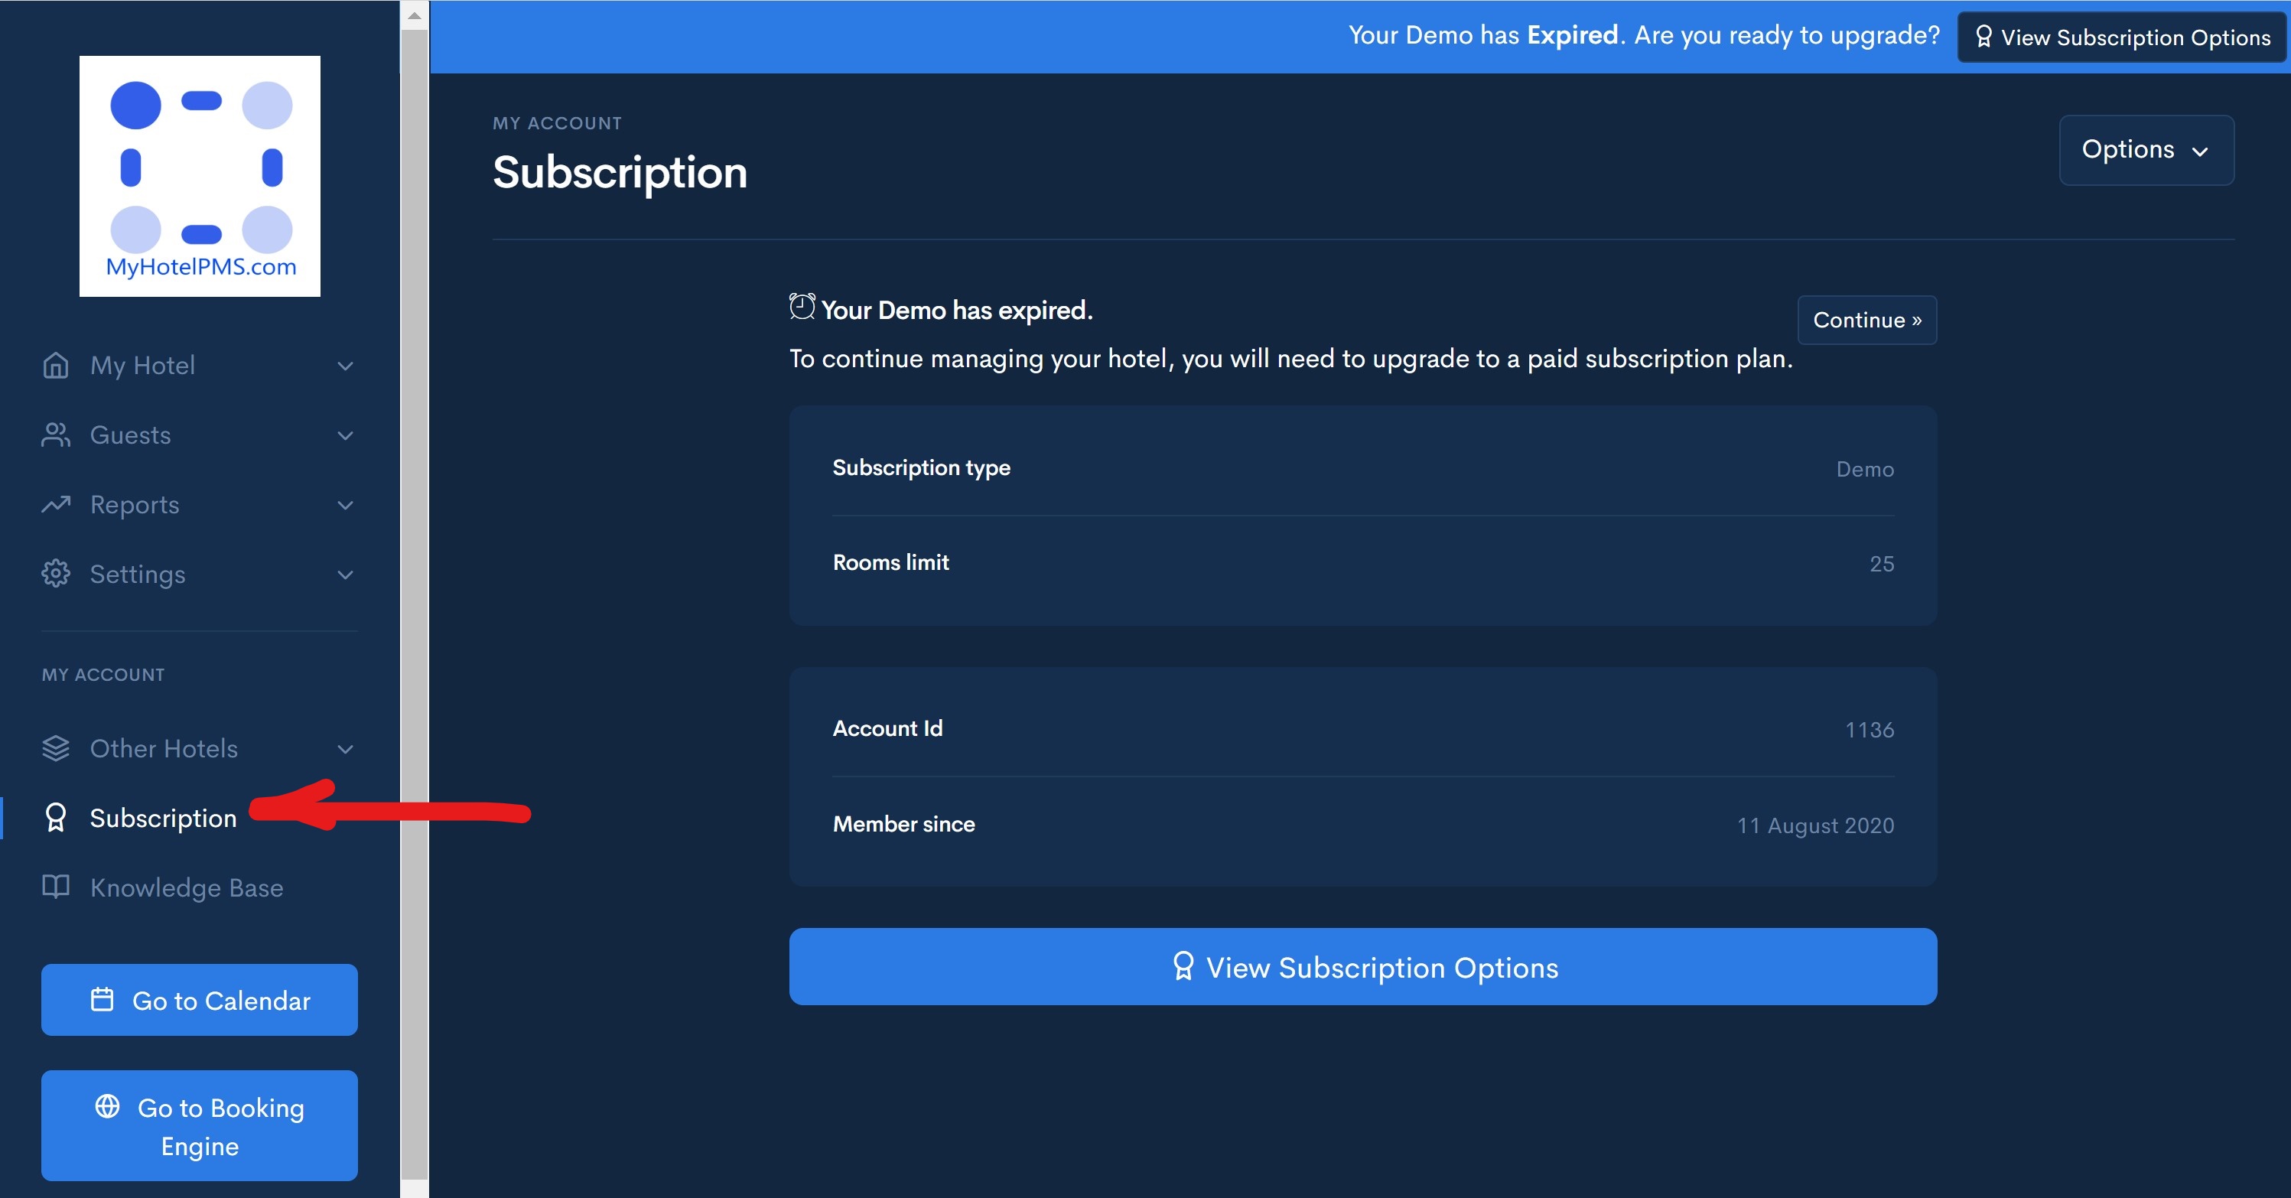Click the Reports trend-line icon
Screen dimensions: 2291x1198
coord(56,504)
